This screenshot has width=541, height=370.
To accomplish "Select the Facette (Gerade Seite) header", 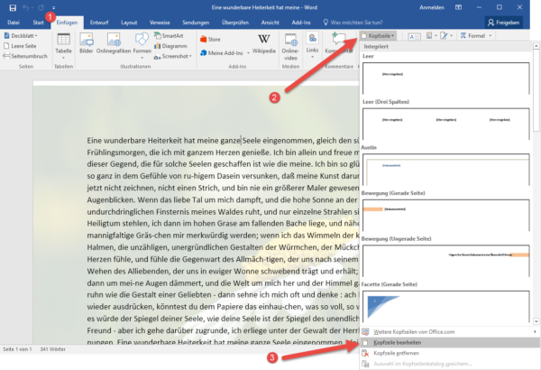I will [445, 306].
